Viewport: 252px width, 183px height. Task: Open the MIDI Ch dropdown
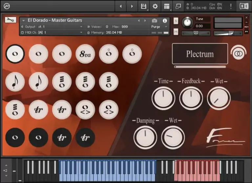point(52,33)
